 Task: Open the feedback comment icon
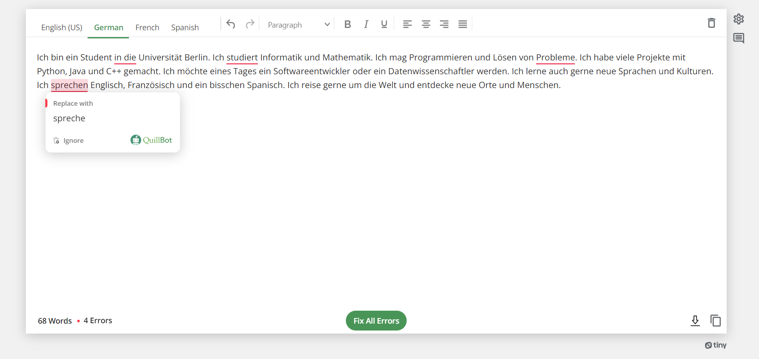tap(739, 38)
